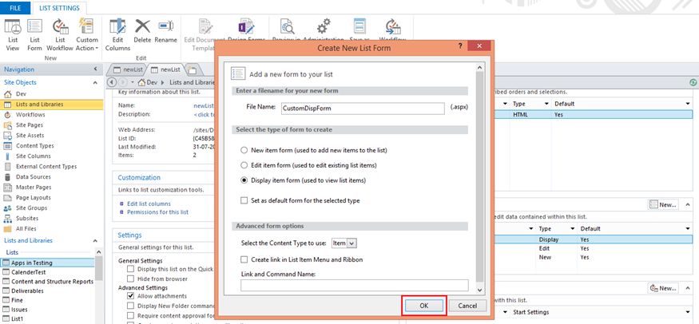This screenshot has width=699, height=324.
Task: Create a new List Workflow
Action: coord(60,35)
